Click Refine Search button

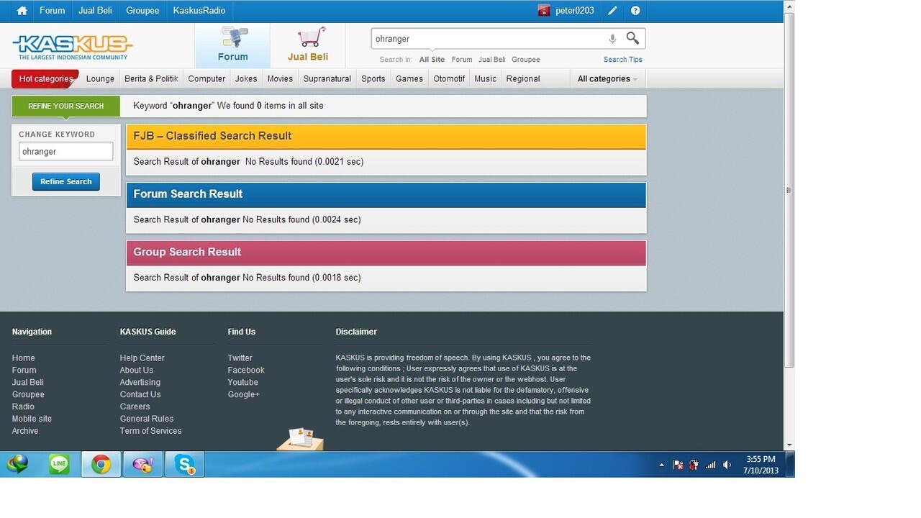click(66, 182)
